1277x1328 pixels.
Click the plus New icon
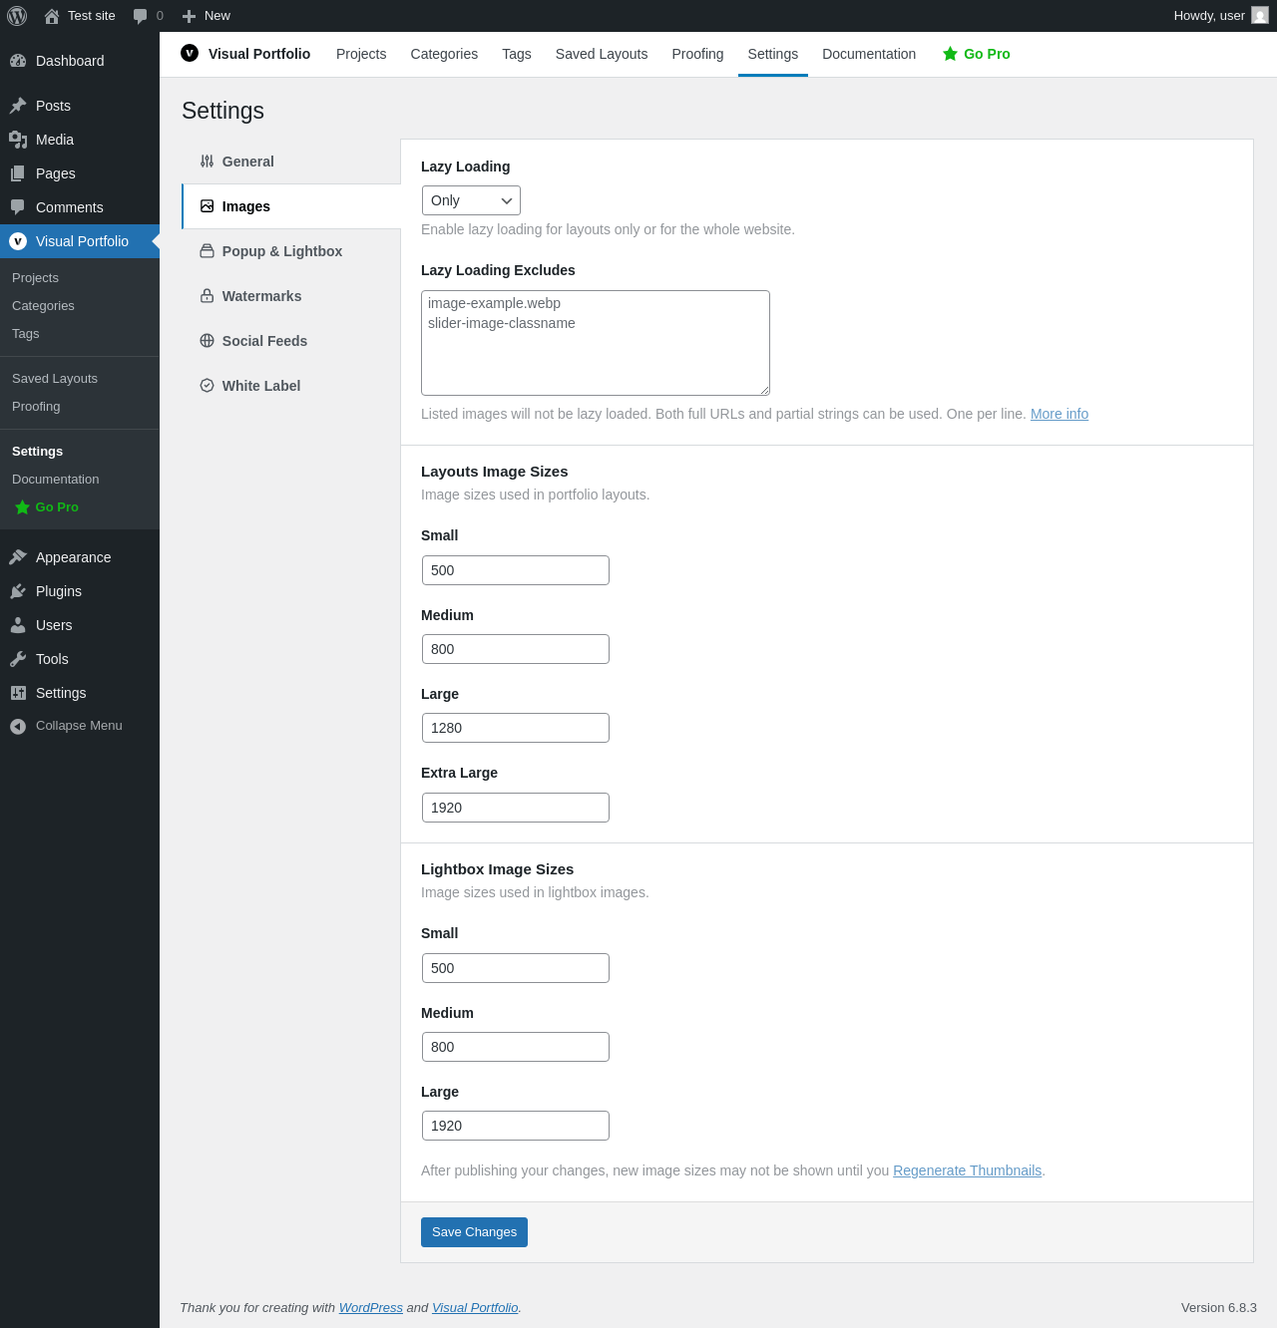point(189,16)
